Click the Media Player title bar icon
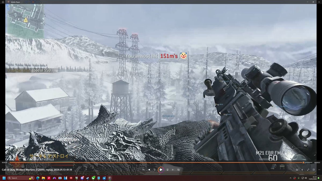 (x=8, y=2)
